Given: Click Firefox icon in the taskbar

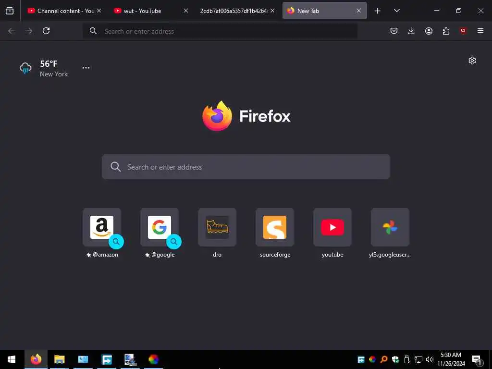Looking at the screenshot, I should point(36,359).
